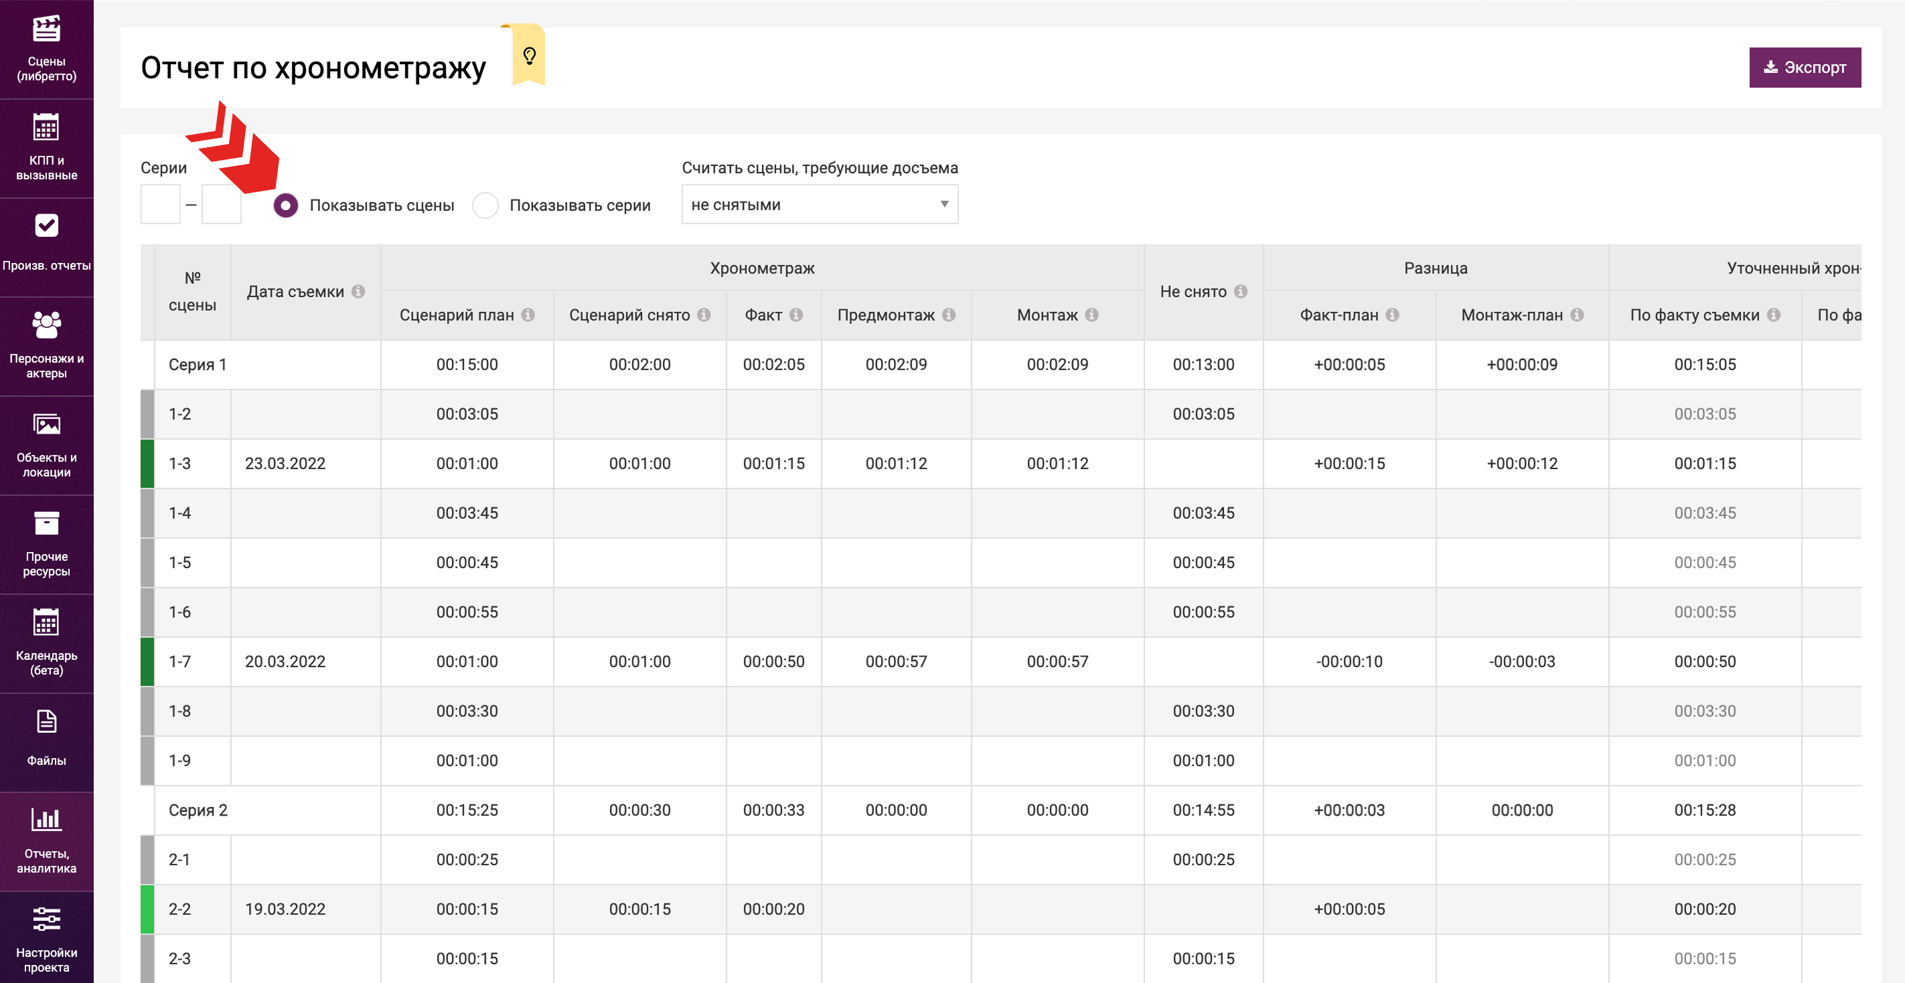Click the Серия 2 row label
Screen dimensions: 1905x983
pos(198,810)
